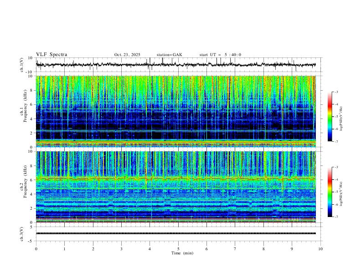Click the "-7" label on upper colorbar
This screenshot has height=279, width=361.
pyautogui.click(x=336, y=141)
